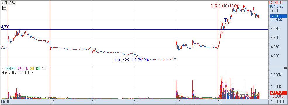
Task: Click the small square beside 퍼스텍 label
Action: tap(2, 3)
